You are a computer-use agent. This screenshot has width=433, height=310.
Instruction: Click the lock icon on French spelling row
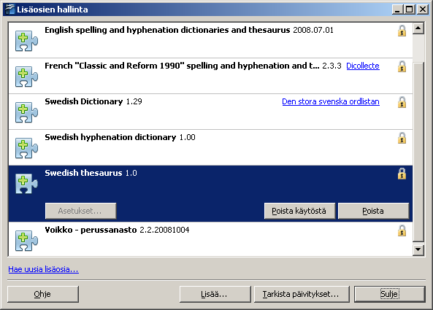402,66
